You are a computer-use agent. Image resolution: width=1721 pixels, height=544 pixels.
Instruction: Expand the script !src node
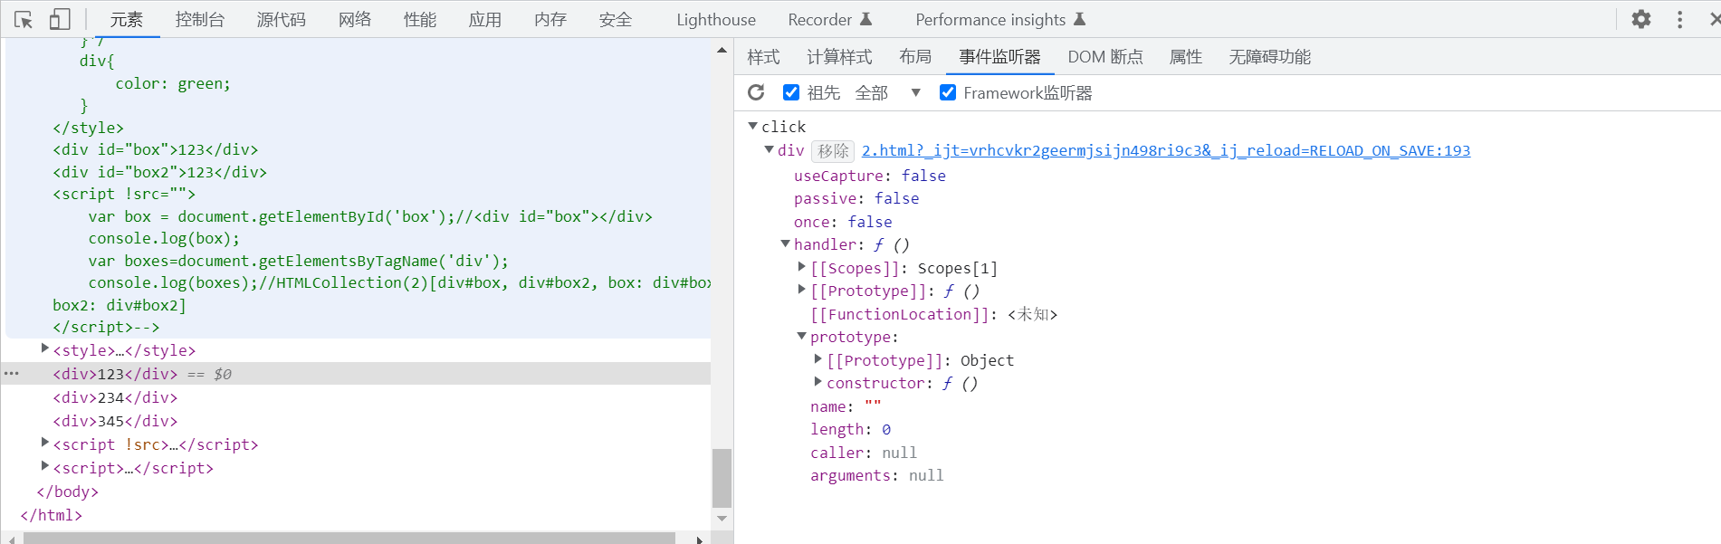(44, 443)
